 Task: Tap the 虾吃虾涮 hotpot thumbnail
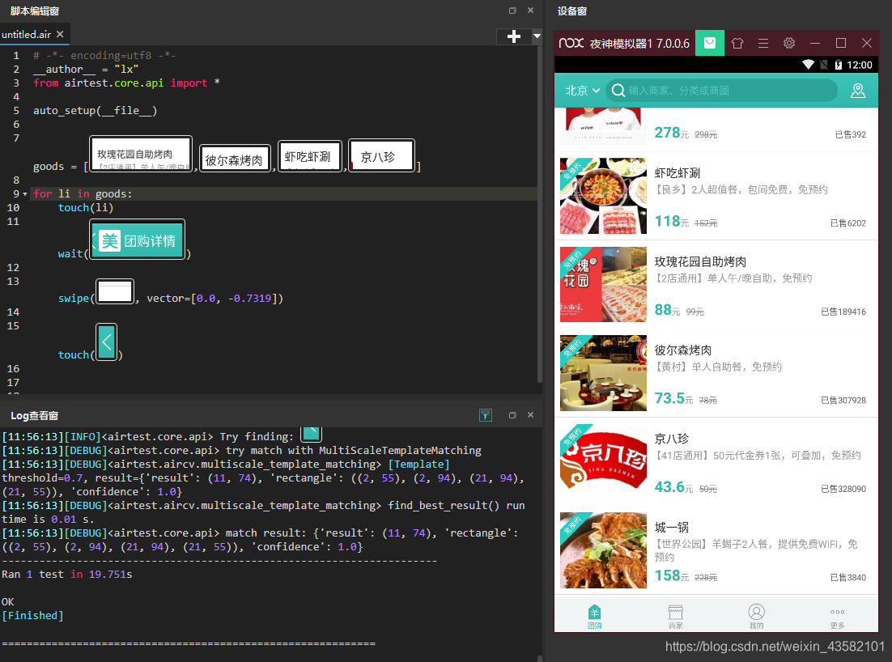(603, 196)
